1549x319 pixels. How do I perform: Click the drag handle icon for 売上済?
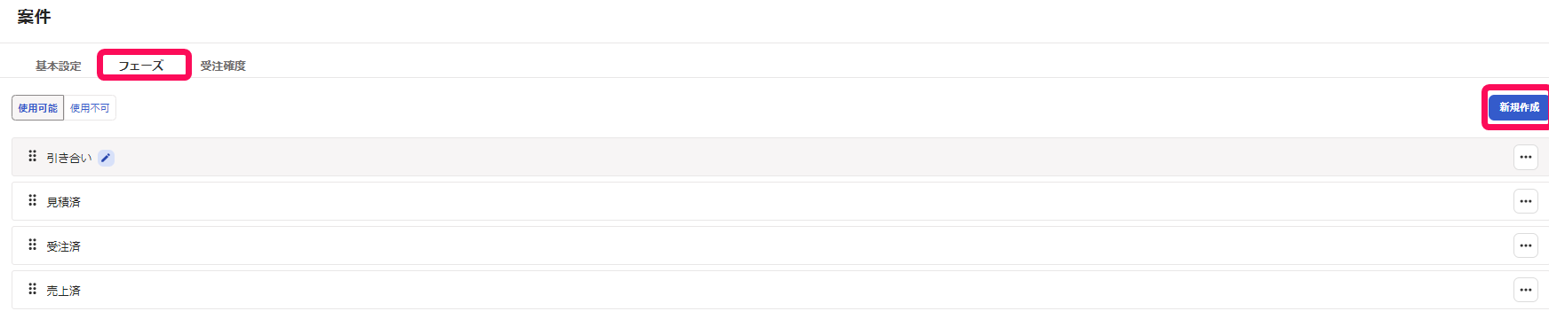click(x=32, y=289)
